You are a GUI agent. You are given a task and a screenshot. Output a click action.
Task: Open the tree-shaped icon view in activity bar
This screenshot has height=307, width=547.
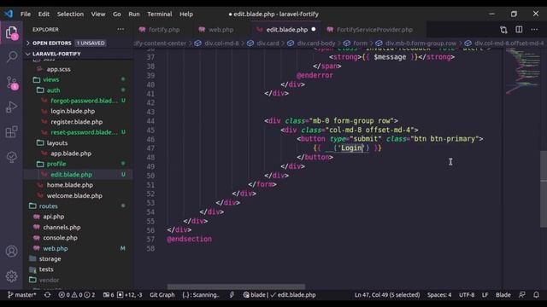[x=11, y=157]
